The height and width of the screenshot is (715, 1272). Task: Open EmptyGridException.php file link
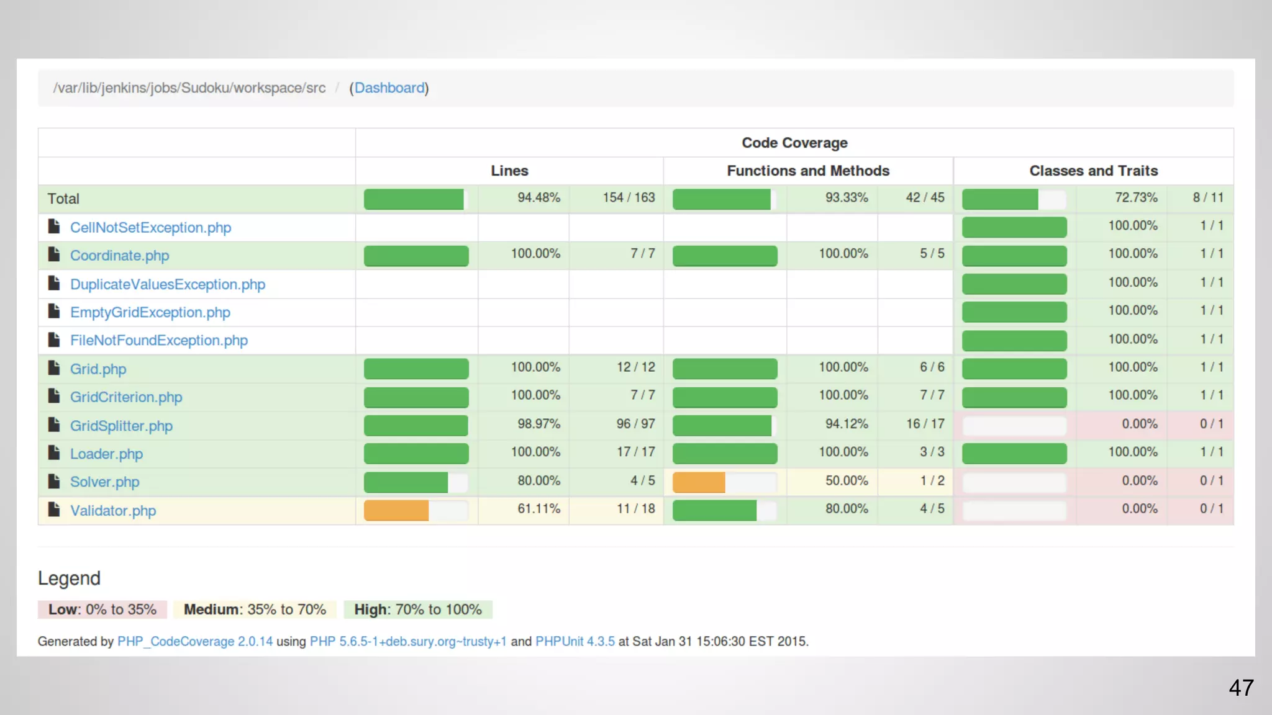pyautogui.click(x=150, y=312)
